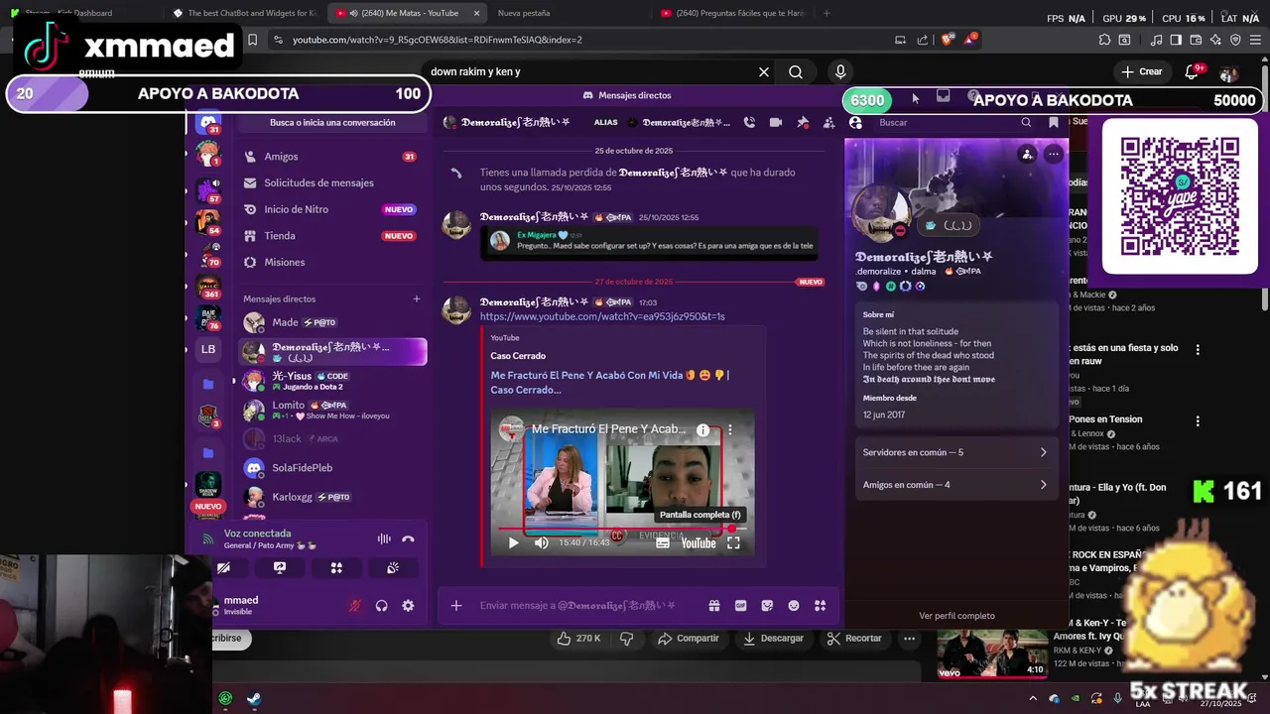Open the GIF picker in message bar
The image size is (1270, 714).
point(740,606)
